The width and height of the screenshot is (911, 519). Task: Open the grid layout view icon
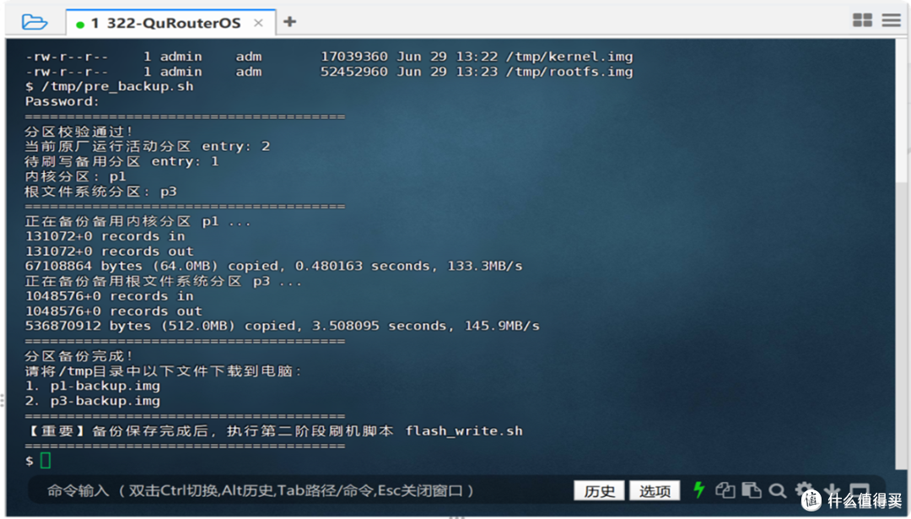tap(862, 20)
